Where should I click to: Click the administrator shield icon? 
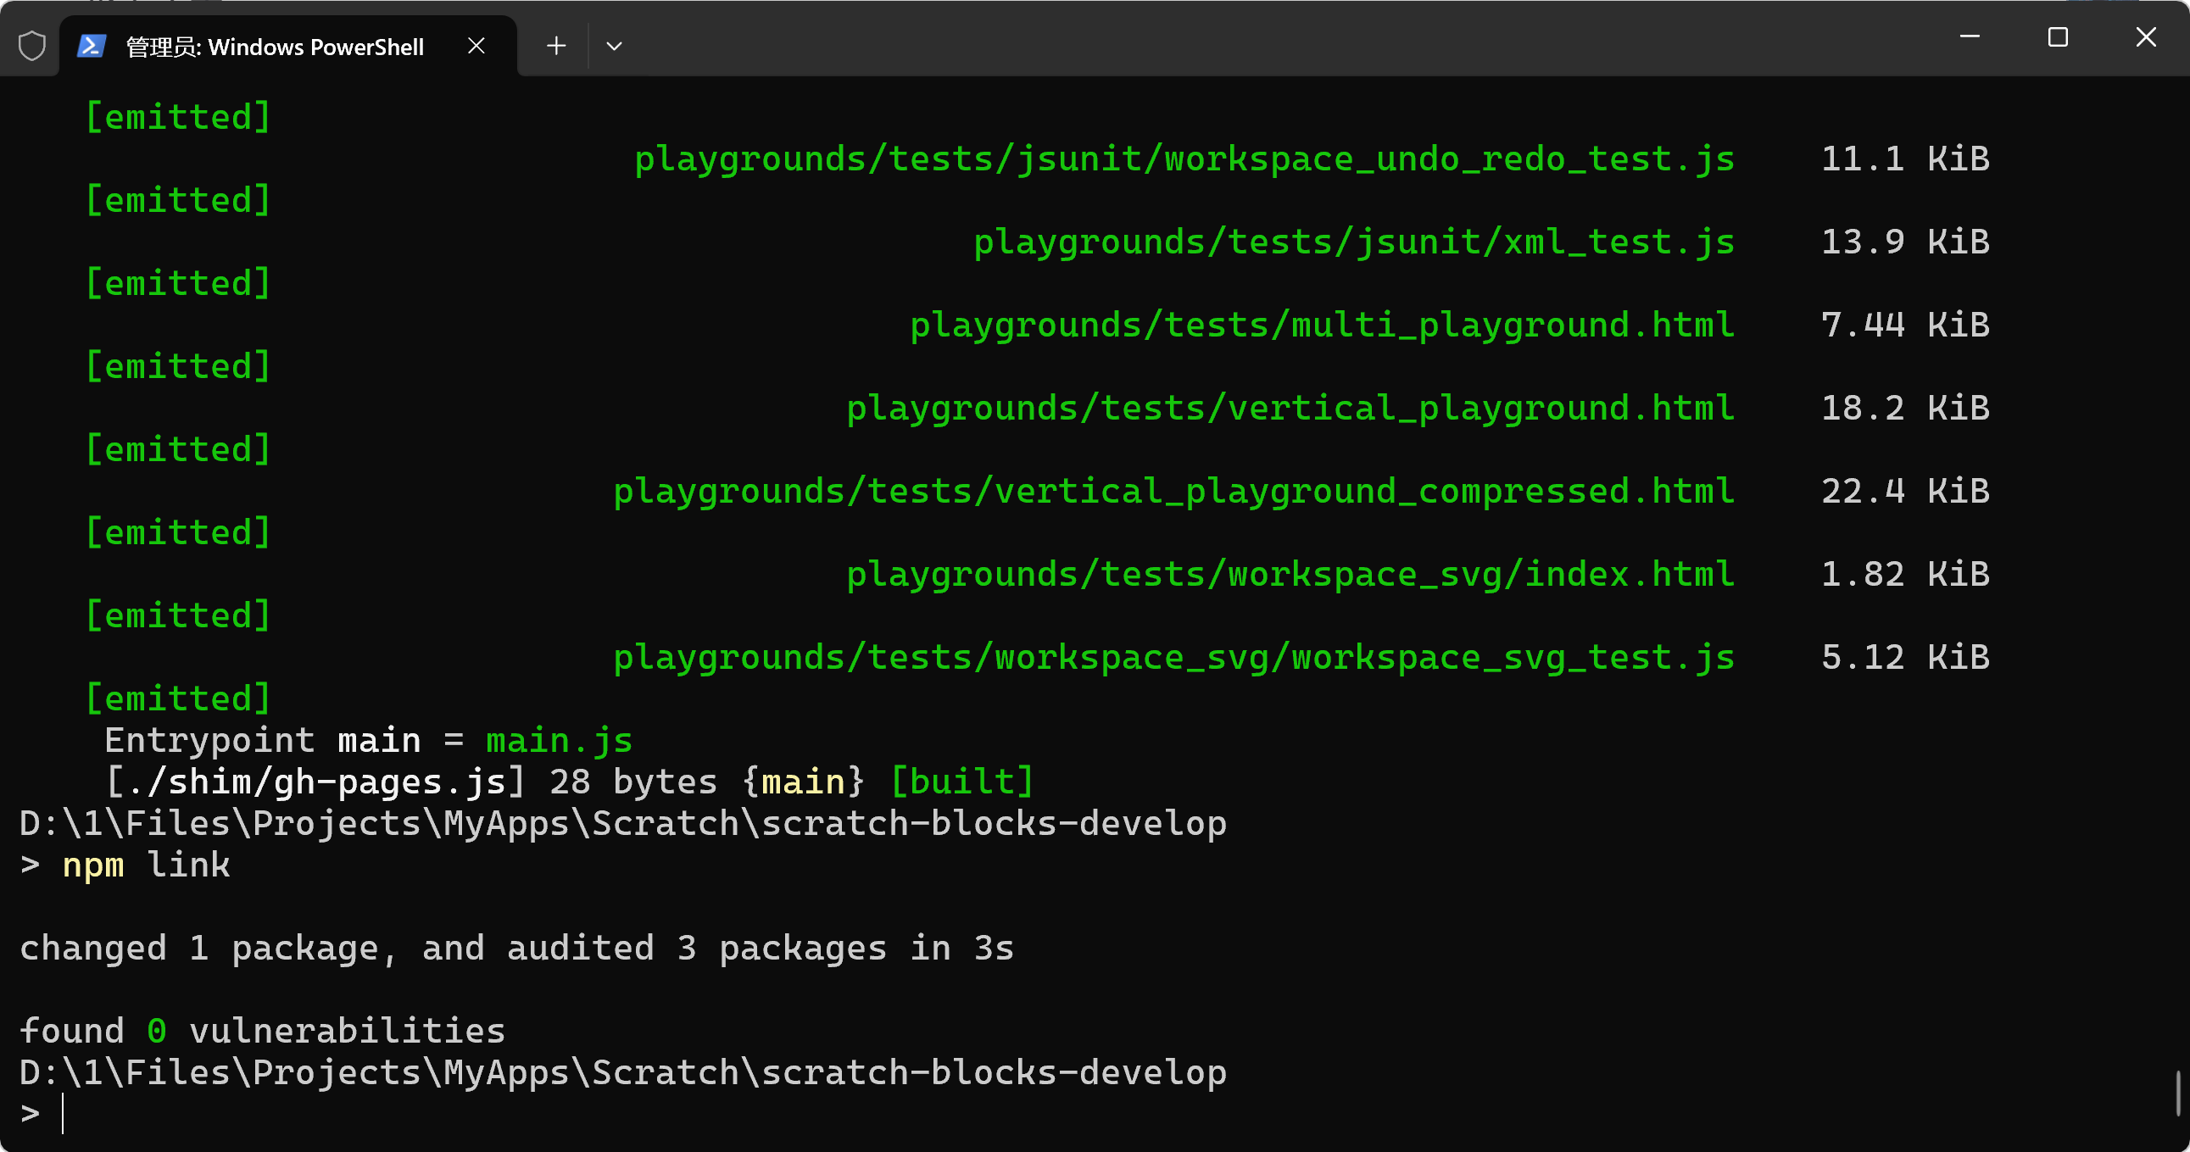pos(32,46)
